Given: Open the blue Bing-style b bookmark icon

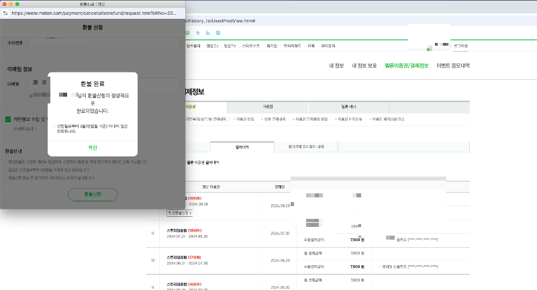Looking at the screenshot, I should pos(208,33).
